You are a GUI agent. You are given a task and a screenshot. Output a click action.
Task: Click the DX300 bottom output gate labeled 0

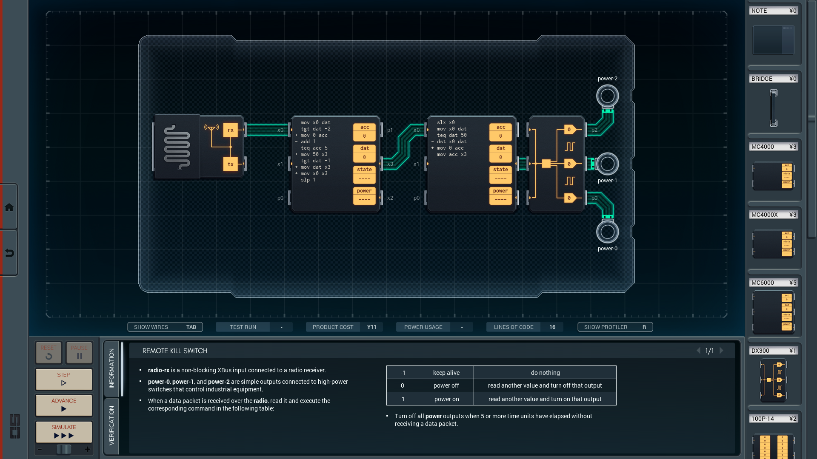(x=570, y=198)
